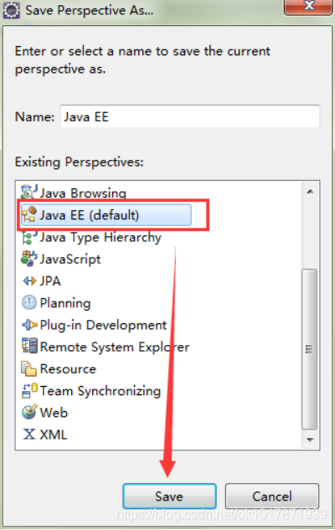Screen dimensions: 335x530
Task: Select the Plug-in Development icon
Action: [29, 325]
